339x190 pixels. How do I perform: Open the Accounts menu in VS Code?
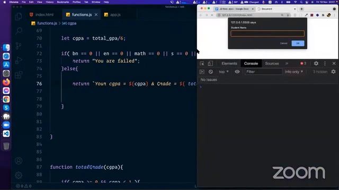click(x=19, y=160)
